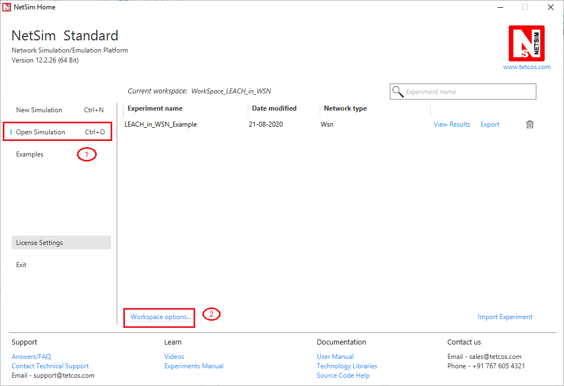Image resolution: width=564 pixels, height=386 pixels.
Task: Select New Simulation in the left menu
Action: pos(60,110)
